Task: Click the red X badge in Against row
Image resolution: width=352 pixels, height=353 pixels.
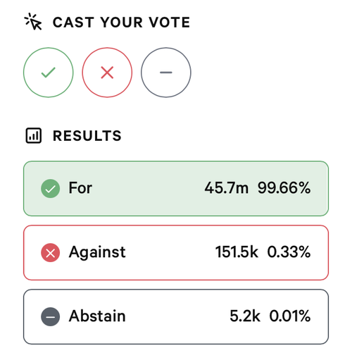Action: pos(50,253)
